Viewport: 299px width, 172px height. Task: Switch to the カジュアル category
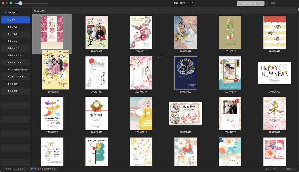coord(15,27)
